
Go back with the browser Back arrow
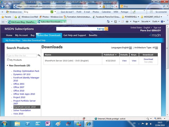[3, 6]
